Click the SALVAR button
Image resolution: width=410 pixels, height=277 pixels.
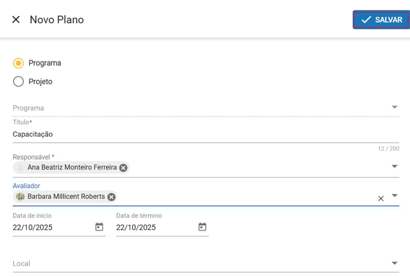click(381, 20)
